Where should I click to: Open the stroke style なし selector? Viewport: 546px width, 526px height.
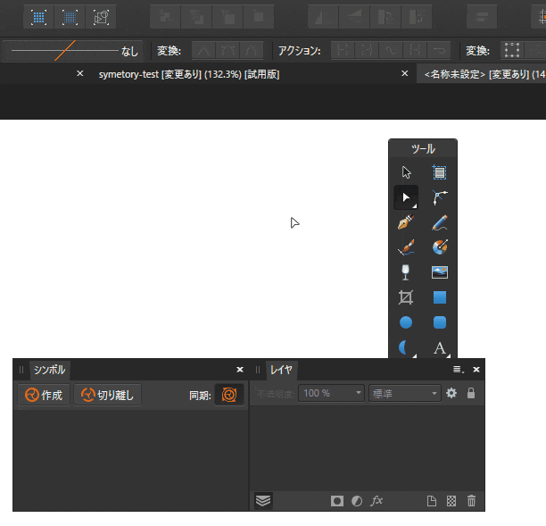point(72,51)
